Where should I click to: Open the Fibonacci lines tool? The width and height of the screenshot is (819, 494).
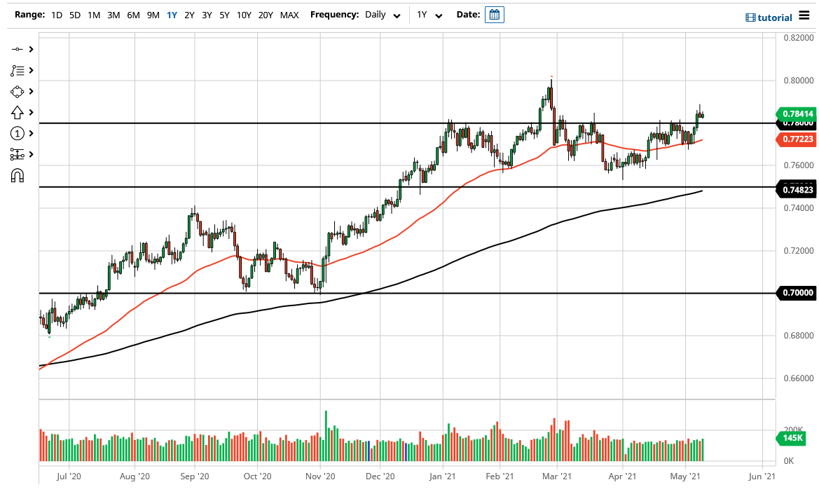(x=18, y=70)
